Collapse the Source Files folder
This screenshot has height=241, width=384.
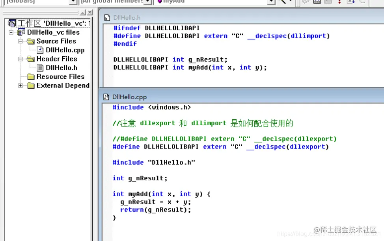[21, 41]
